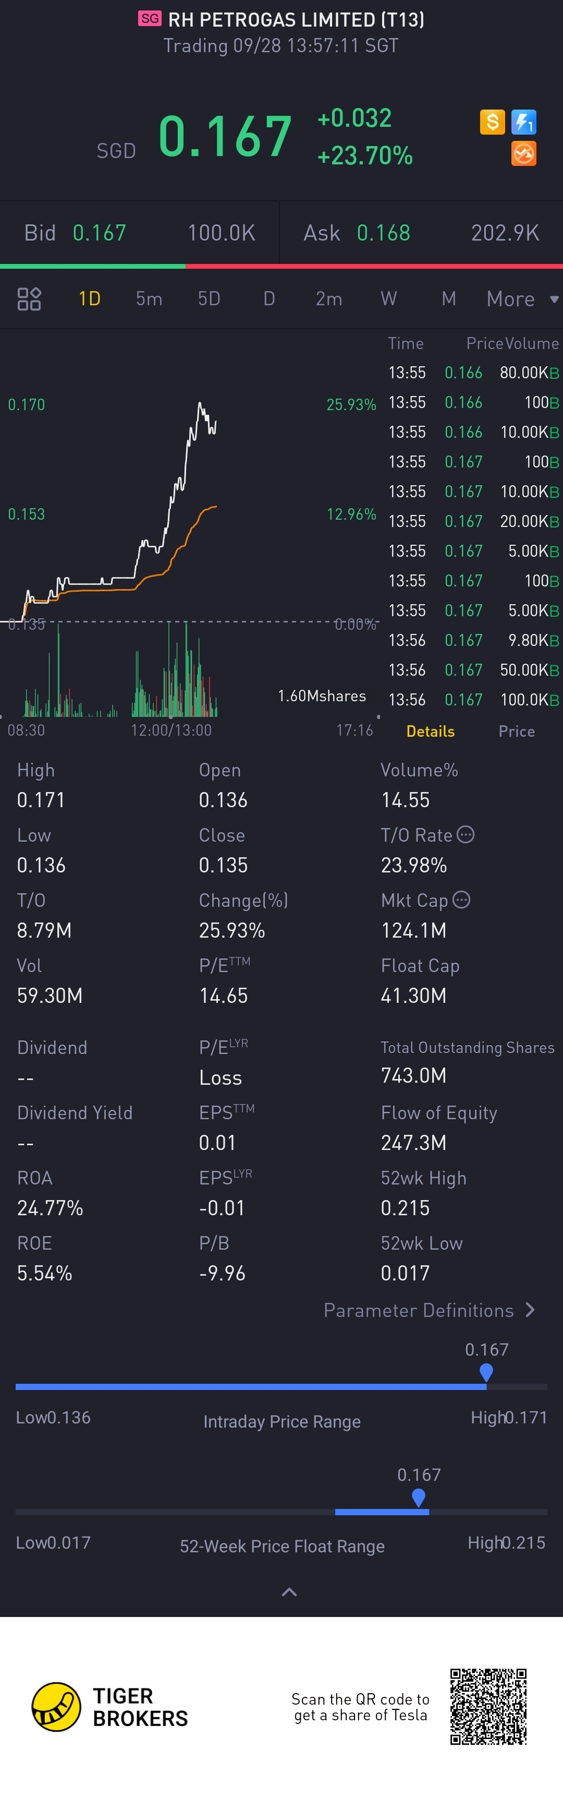Tap the Volume% 14.55 value
This screenshot has height=1797, width=563.
[406, 800]
